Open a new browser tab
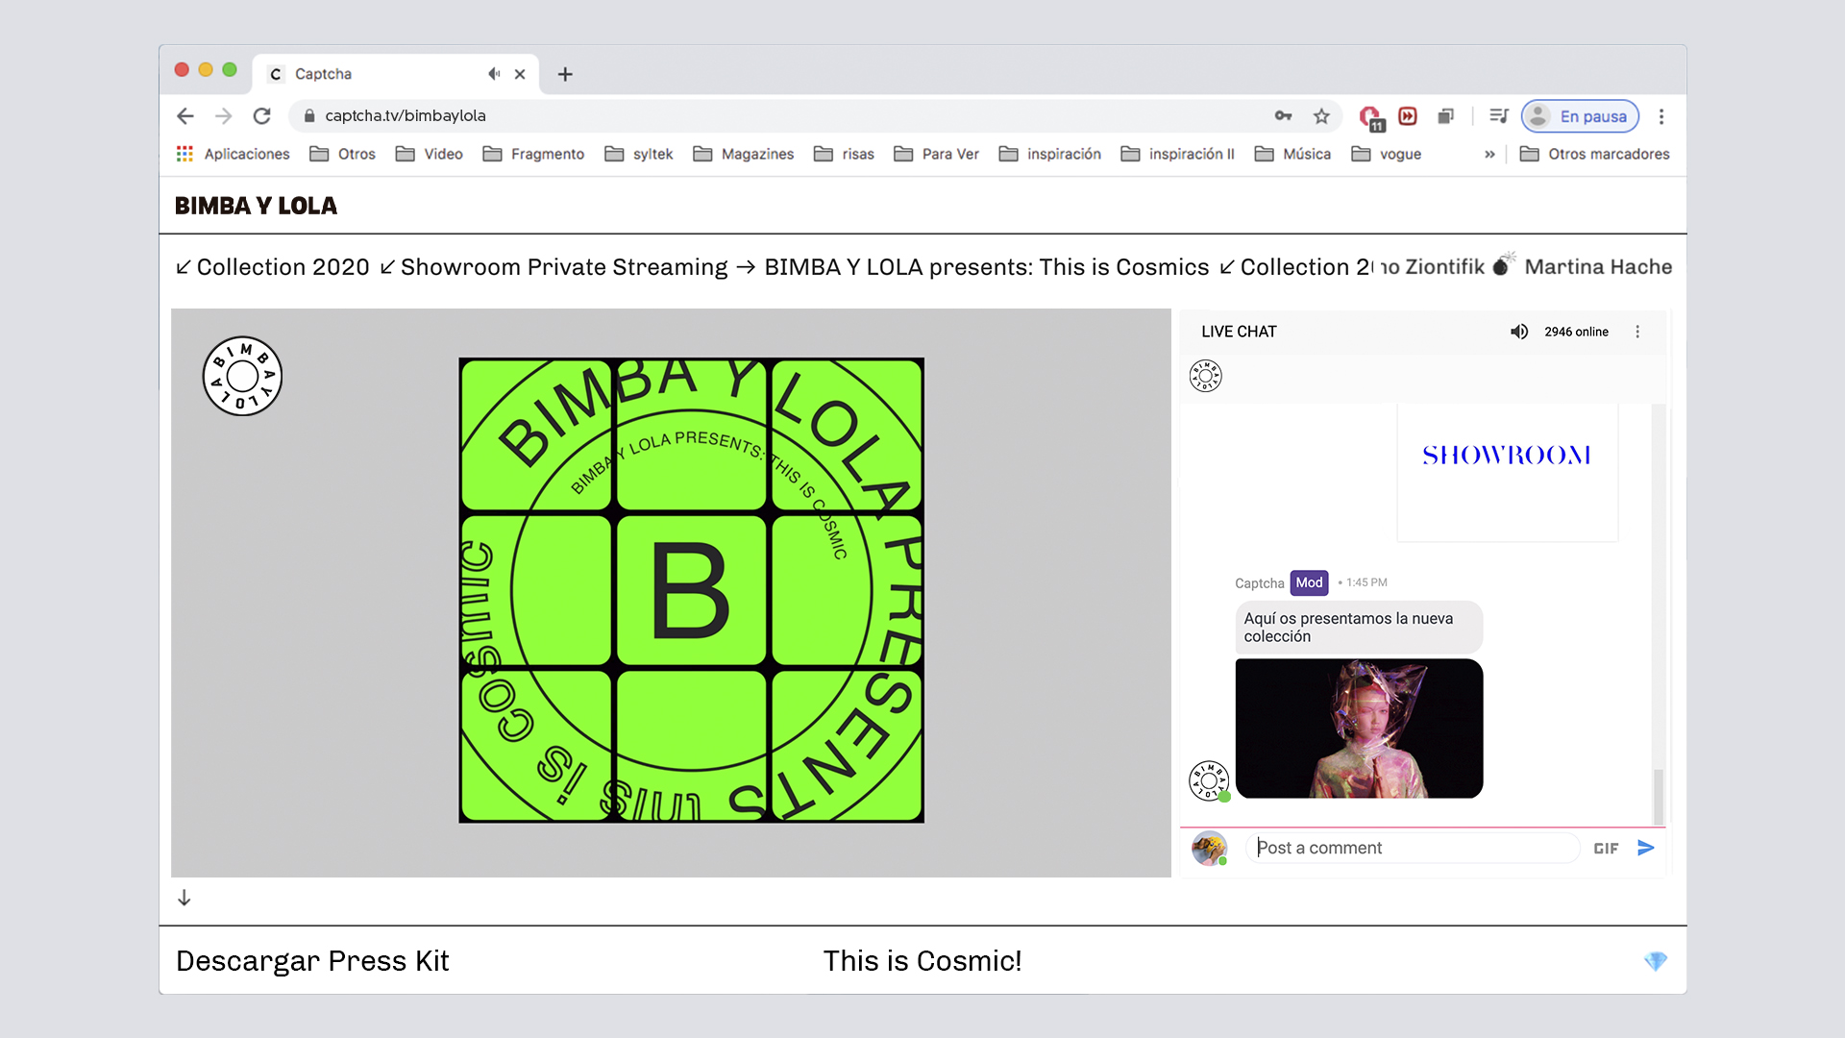This screenshot has height=1038, width=1845. [x=565, y=74]
